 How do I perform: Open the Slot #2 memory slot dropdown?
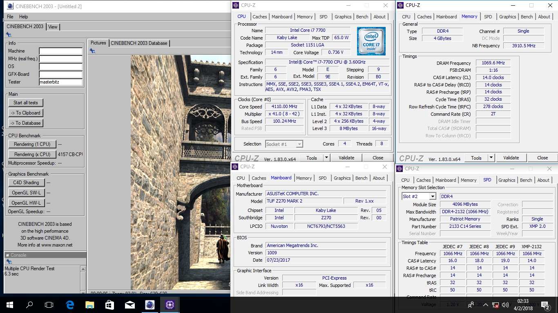coord(432,196)
